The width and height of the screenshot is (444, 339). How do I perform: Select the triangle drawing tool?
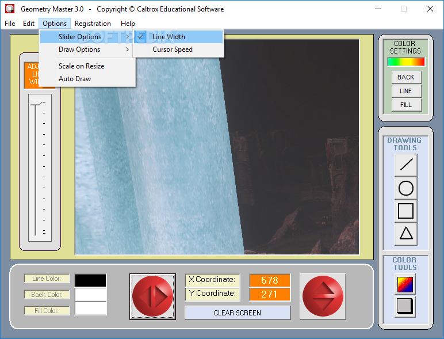click(x=406, y=234)
